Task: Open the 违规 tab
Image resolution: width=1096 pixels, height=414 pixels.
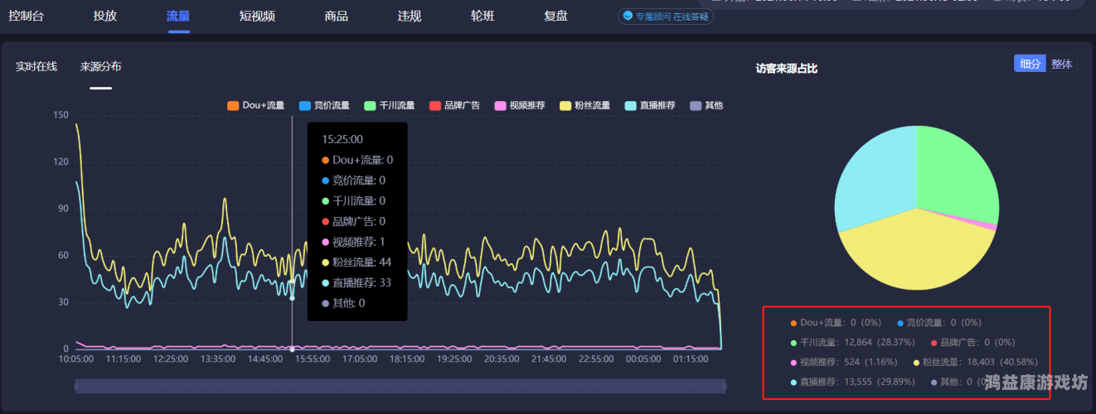Action: tap(410, 16)
